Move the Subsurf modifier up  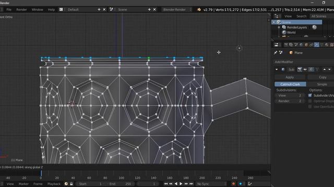tap(325, 69)
